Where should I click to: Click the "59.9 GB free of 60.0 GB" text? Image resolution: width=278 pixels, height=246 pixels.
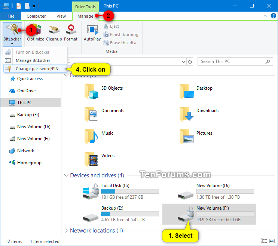[219, 220]
